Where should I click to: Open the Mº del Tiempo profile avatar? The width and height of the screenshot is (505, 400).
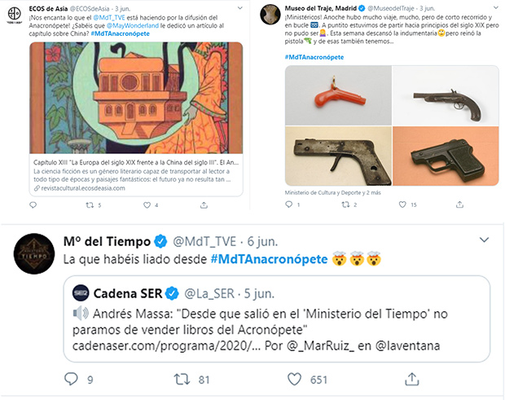34,254
